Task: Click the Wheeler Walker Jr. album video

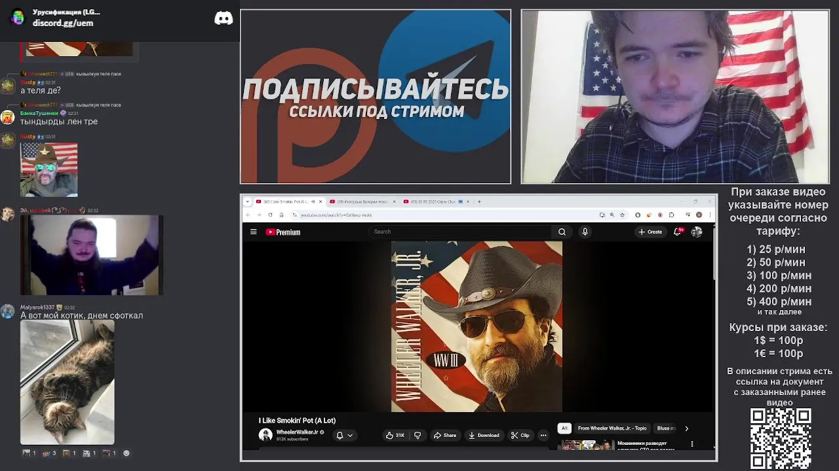Action: [x=477, y=326]
